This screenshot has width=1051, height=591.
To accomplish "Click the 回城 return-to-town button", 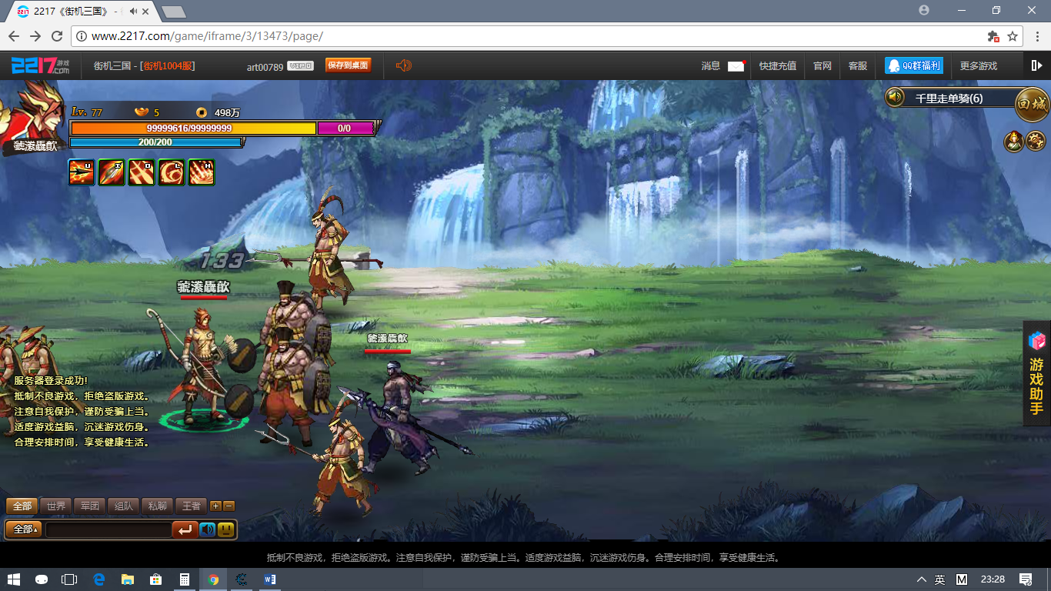I will (1032, 104).
